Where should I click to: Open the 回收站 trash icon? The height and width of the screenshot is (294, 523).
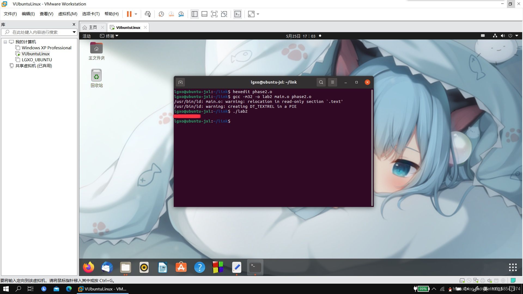tap(96, 78)
